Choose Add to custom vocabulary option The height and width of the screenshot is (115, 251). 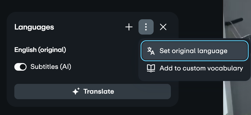(194, 68)
